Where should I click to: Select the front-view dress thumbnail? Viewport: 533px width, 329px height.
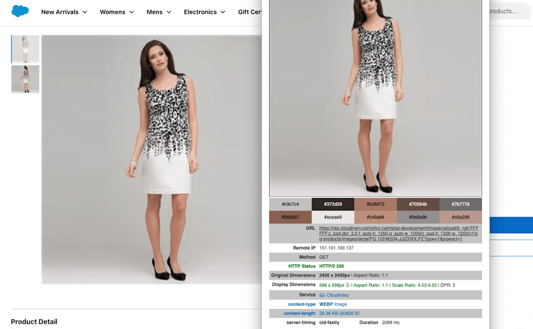[x=25, y=49]
